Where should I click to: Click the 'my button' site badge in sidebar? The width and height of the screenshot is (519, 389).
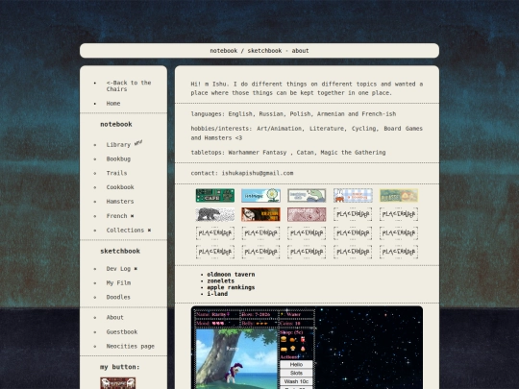(x=118, y=383)
